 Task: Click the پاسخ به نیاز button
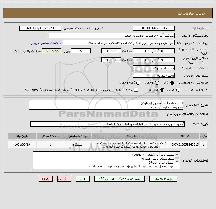point(163,179)
